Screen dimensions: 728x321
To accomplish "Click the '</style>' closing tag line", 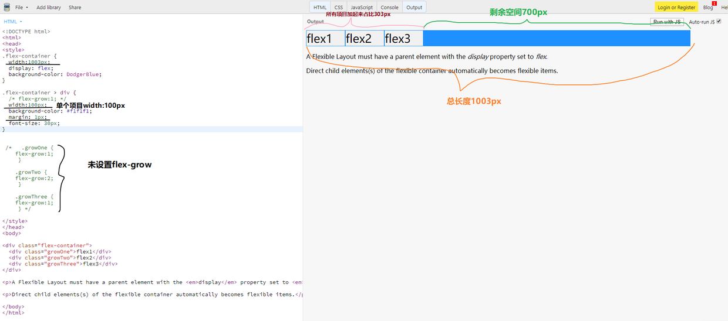I will click(x=14, y=221).
